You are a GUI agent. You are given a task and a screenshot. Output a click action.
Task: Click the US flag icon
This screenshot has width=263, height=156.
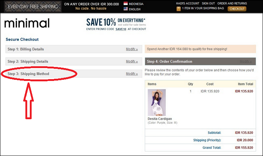pyautogui.click(x=125, y=9)
